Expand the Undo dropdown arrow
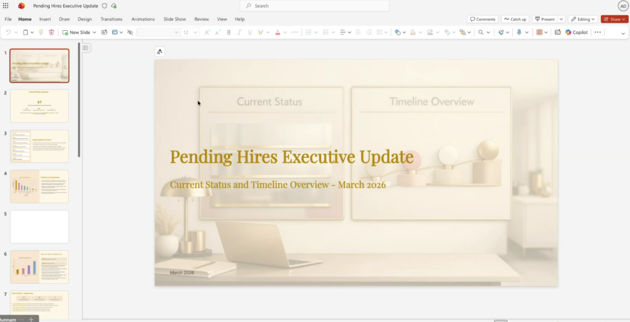 tap(16, 32)
